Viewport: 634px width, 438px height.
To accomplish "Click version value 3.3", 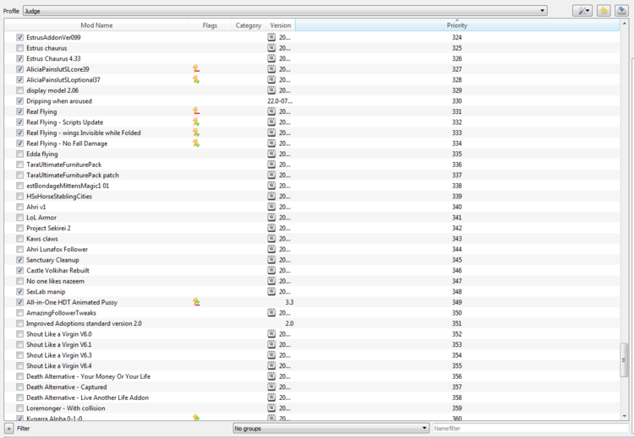I will [289, 302].
